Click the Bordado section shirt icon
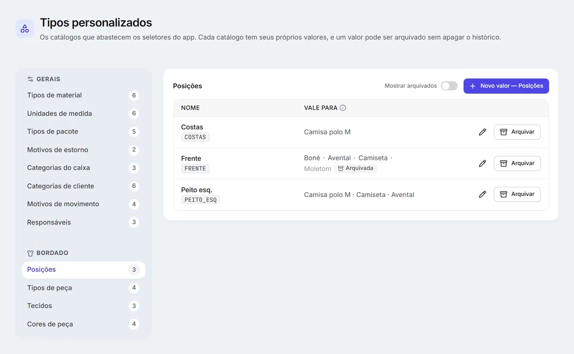The image size is (574, 354). [x=30, y=253]
